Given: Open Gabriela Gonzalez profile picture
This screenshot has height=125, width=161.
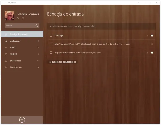Looking at the screenshot, I should [10, 16].
